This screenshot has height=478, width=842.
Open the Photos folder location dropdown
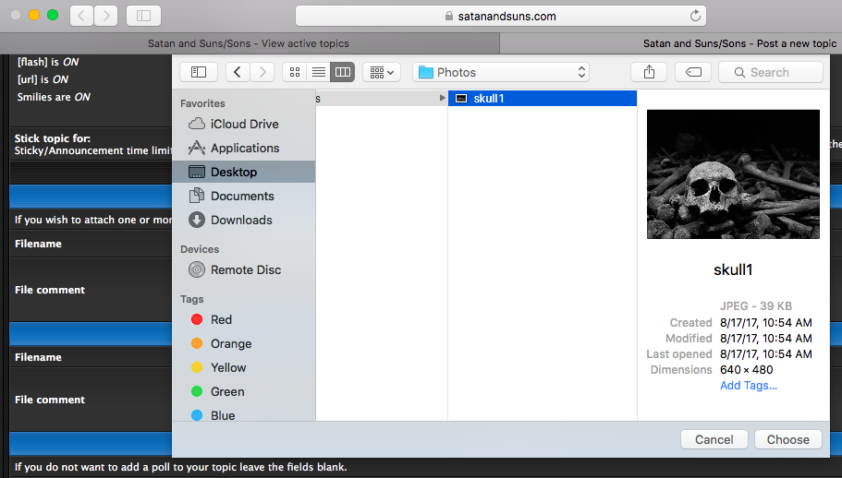point(501,72)
